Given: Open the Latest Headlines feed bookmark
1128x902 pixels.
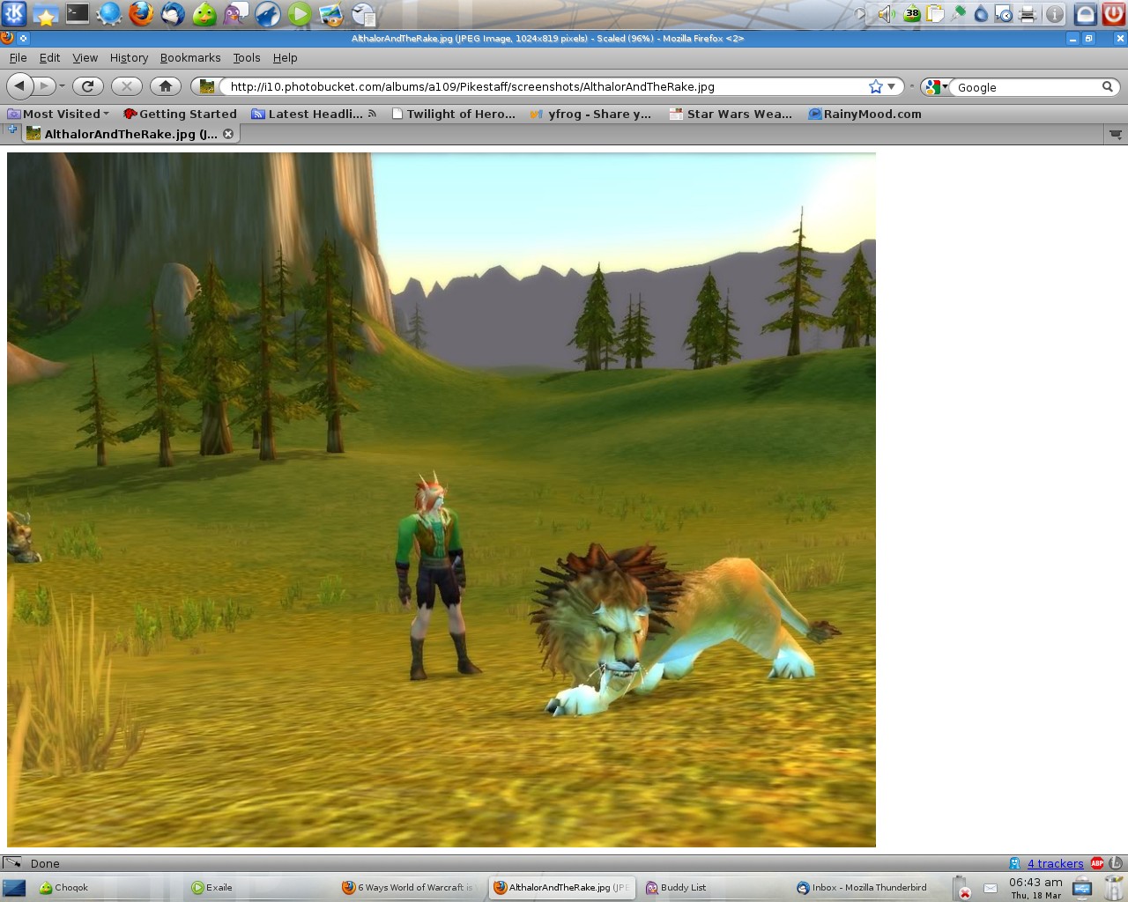Looking at the screenshot, I should click(x=314, y=114).
